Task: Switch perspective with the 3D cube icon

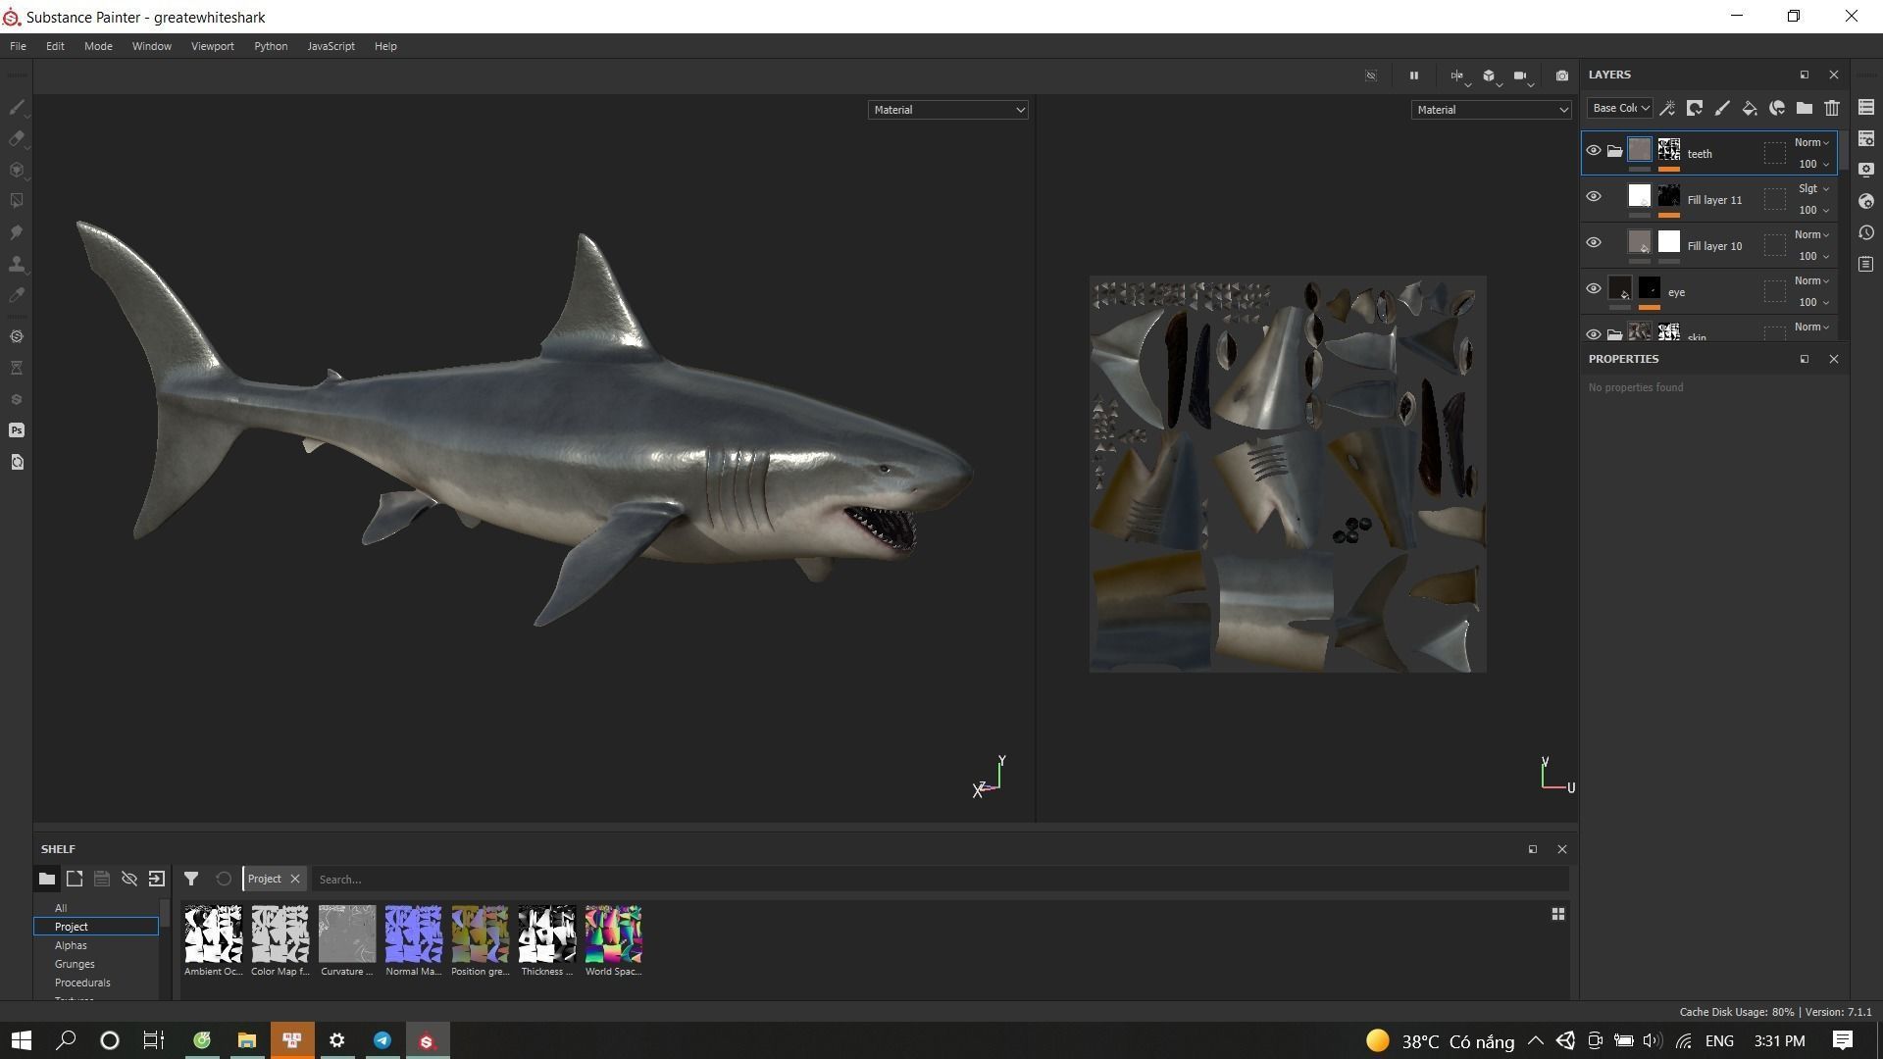Action: (x=1490, y=76)
